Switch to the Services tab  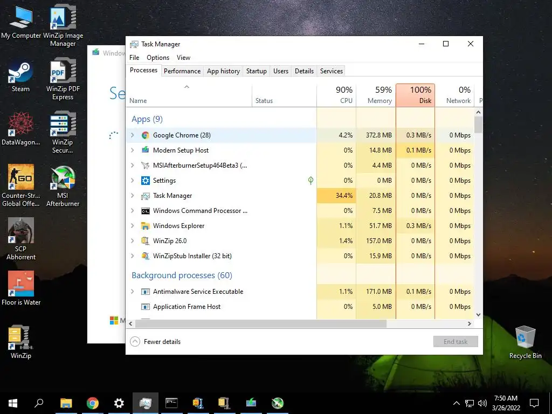332,71
